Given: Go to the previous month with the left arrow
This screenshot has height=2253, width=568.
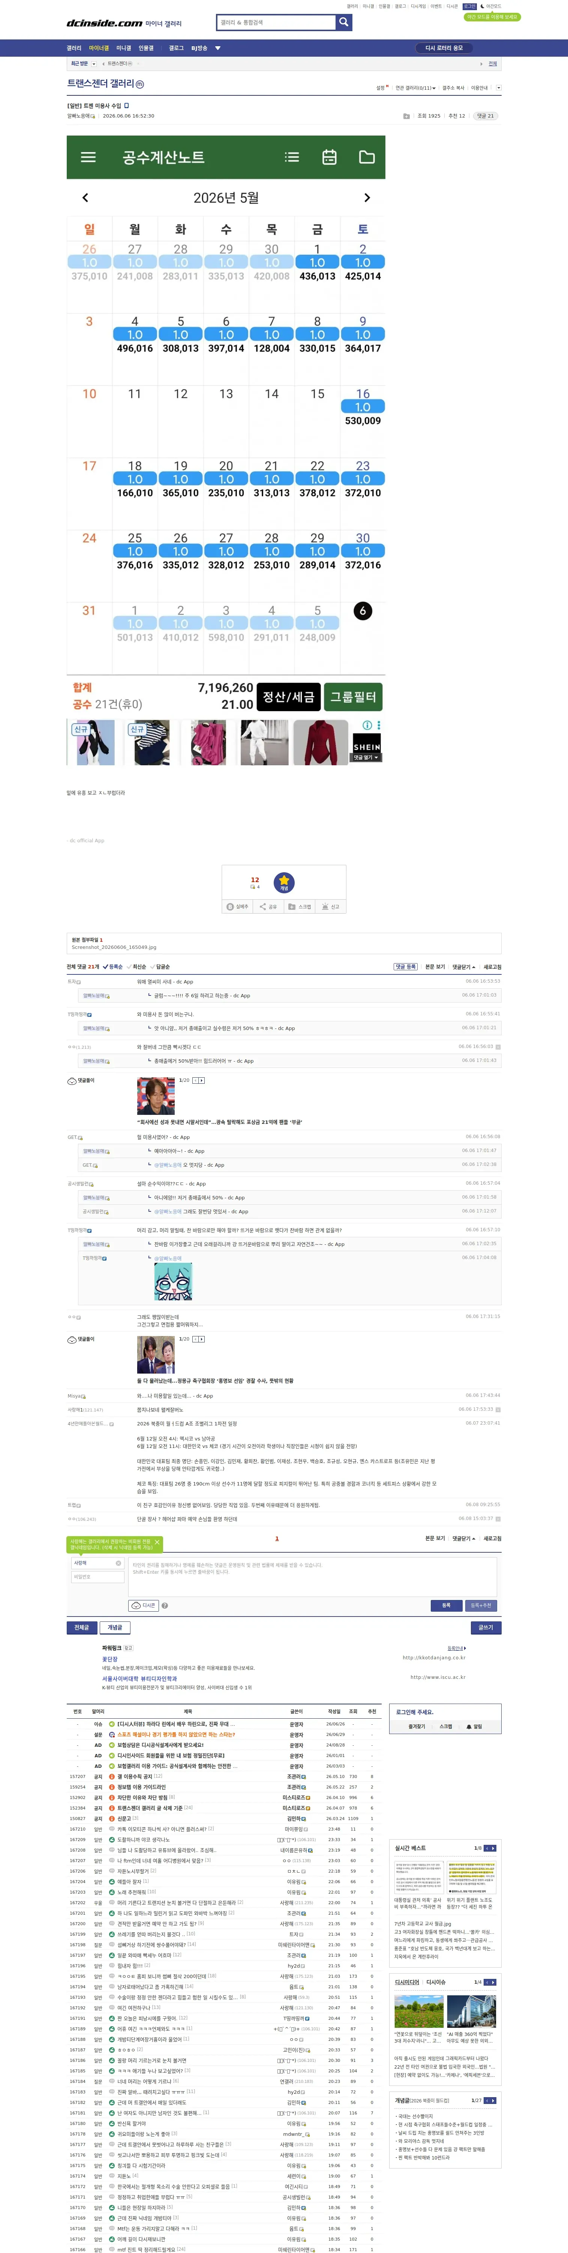Looking at the screenshot, I should (x=85, y=198).
